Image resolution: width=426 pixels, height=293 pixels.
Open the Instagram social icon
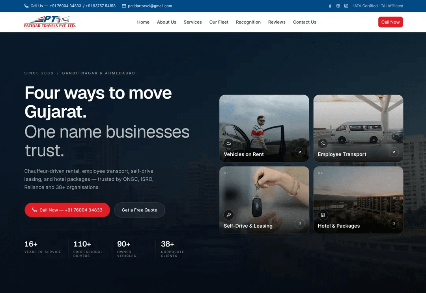[x=338, y=6]
